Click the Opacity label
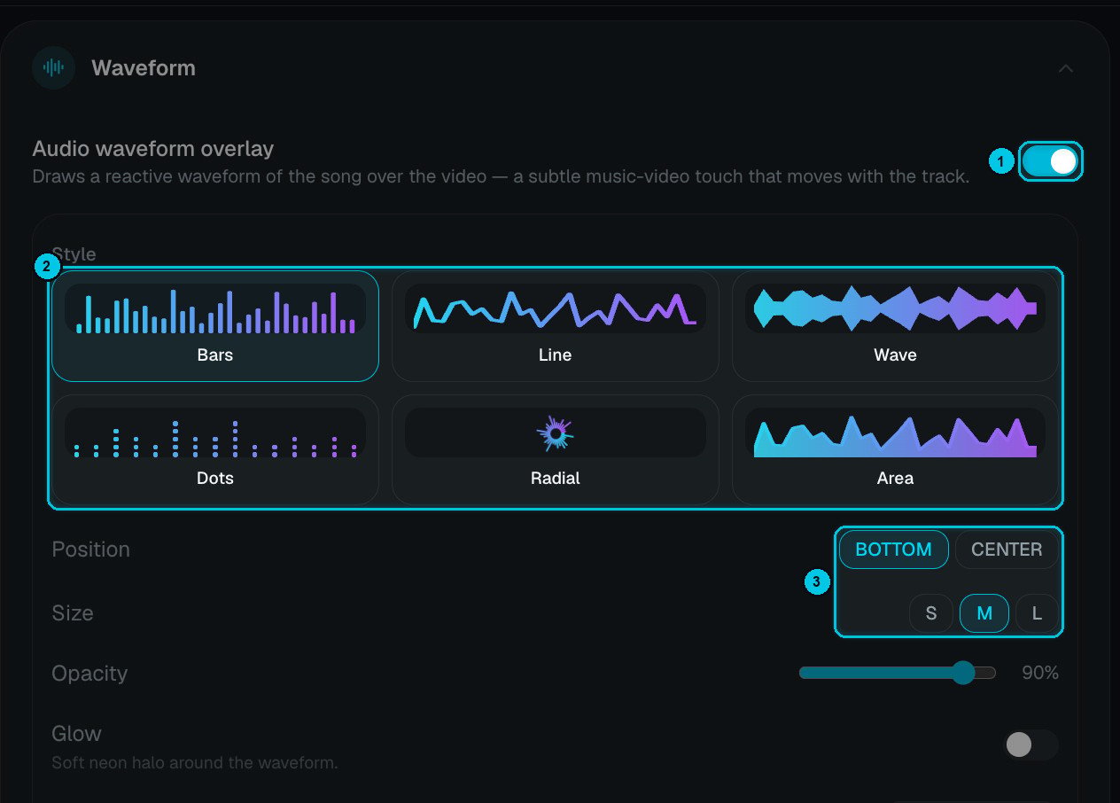 [89, 674]
